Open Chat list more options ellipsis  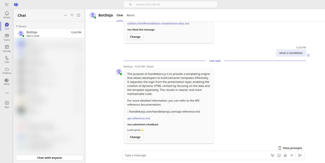click(65, 15)
